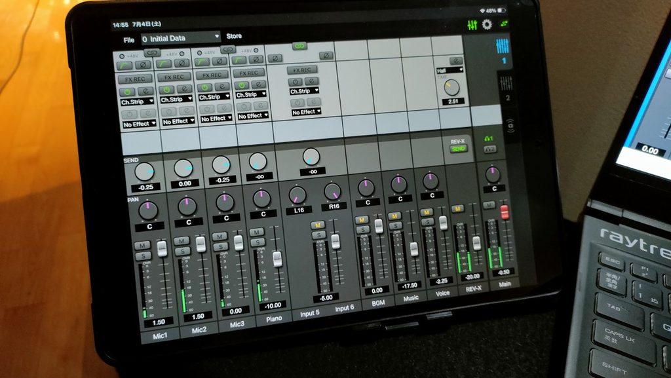
Task: Click the REV-X reverb TIME knob
Action: pos(451,88)
